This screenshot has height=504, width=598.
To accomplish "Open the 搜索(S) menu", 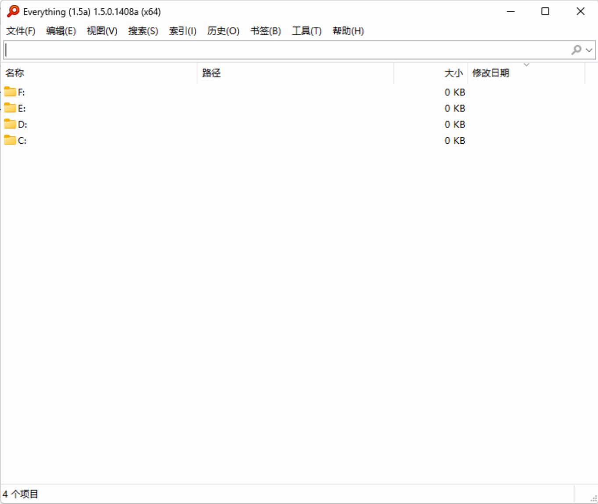I will point(143,31).
